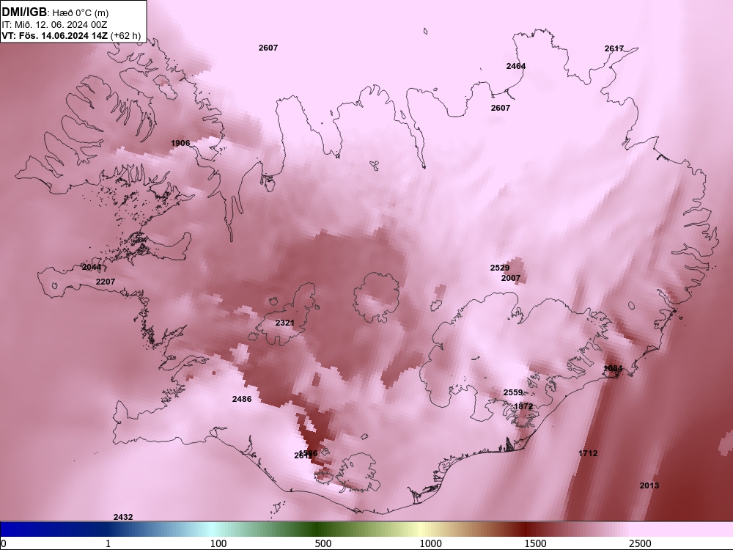733x550 pixels.
Task: Click the map value 1906
Action: point(180,143)
